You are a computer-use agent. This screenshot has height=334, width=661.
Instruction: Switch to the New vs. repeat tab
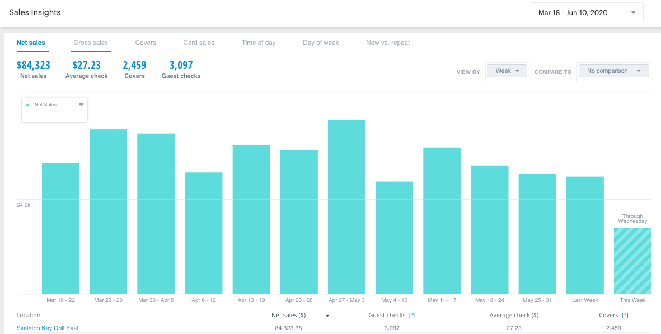pyautogui.click(x=388, y=42)
